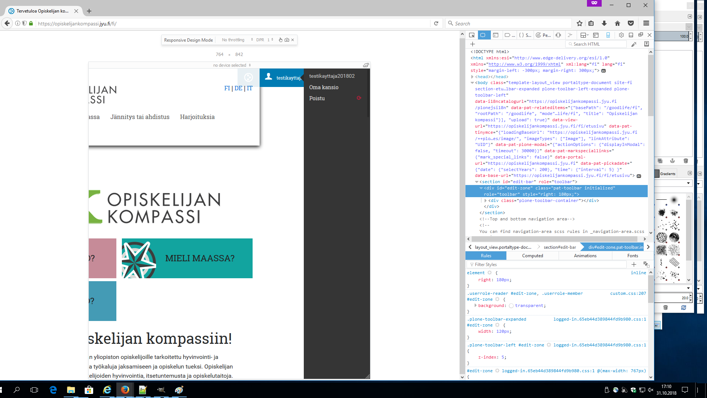This screenshot has width=707, height=398.
Task: Dock devtools to bottom of window
Action: [631, 35]
